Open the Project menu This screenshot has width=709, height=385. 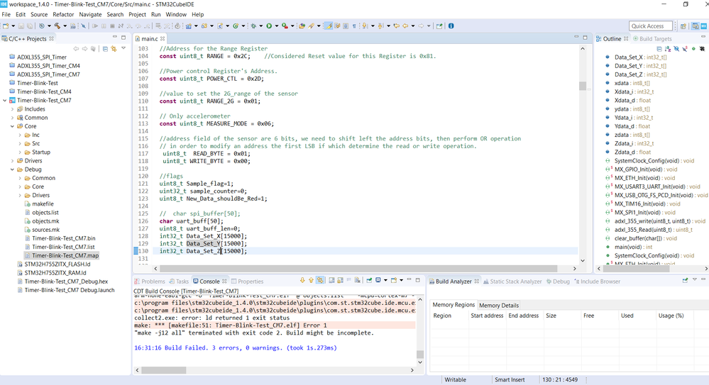pyautogui.click(x=137, y=14)
